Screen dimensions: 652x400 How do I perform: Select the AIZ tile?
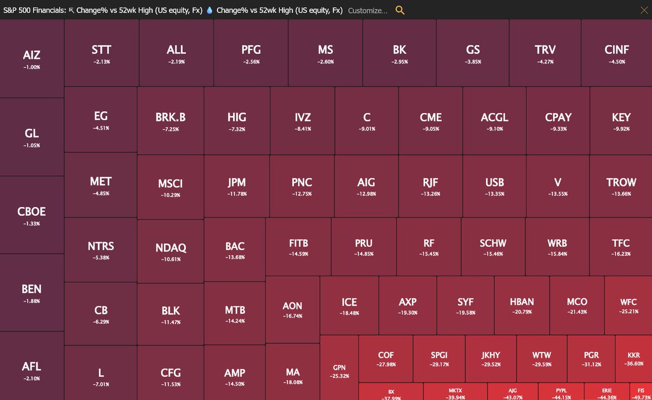pyautogui.click(x=32, y=59)
